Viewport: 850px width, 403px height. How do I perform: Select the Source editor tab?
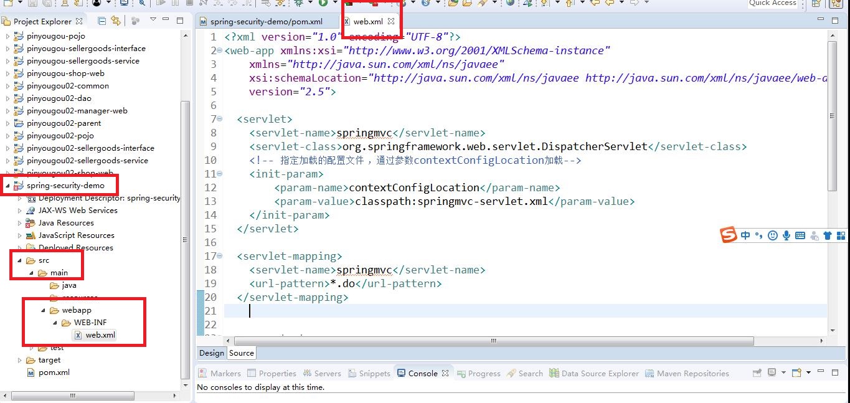(x=241, y=353)
